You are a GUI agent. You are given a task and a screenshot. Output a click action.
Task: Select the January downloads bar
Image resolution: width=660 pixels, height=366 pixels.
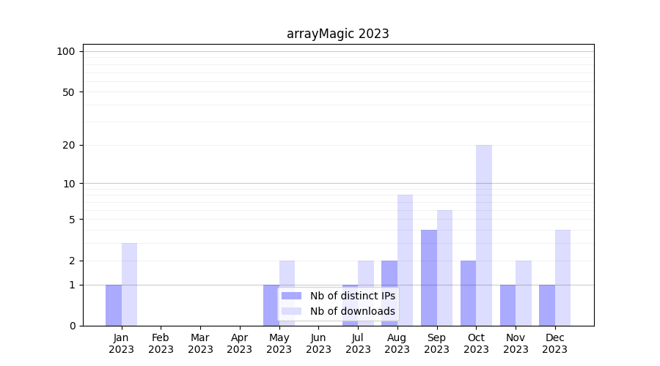pyautogui.click(x=129, y=284)
